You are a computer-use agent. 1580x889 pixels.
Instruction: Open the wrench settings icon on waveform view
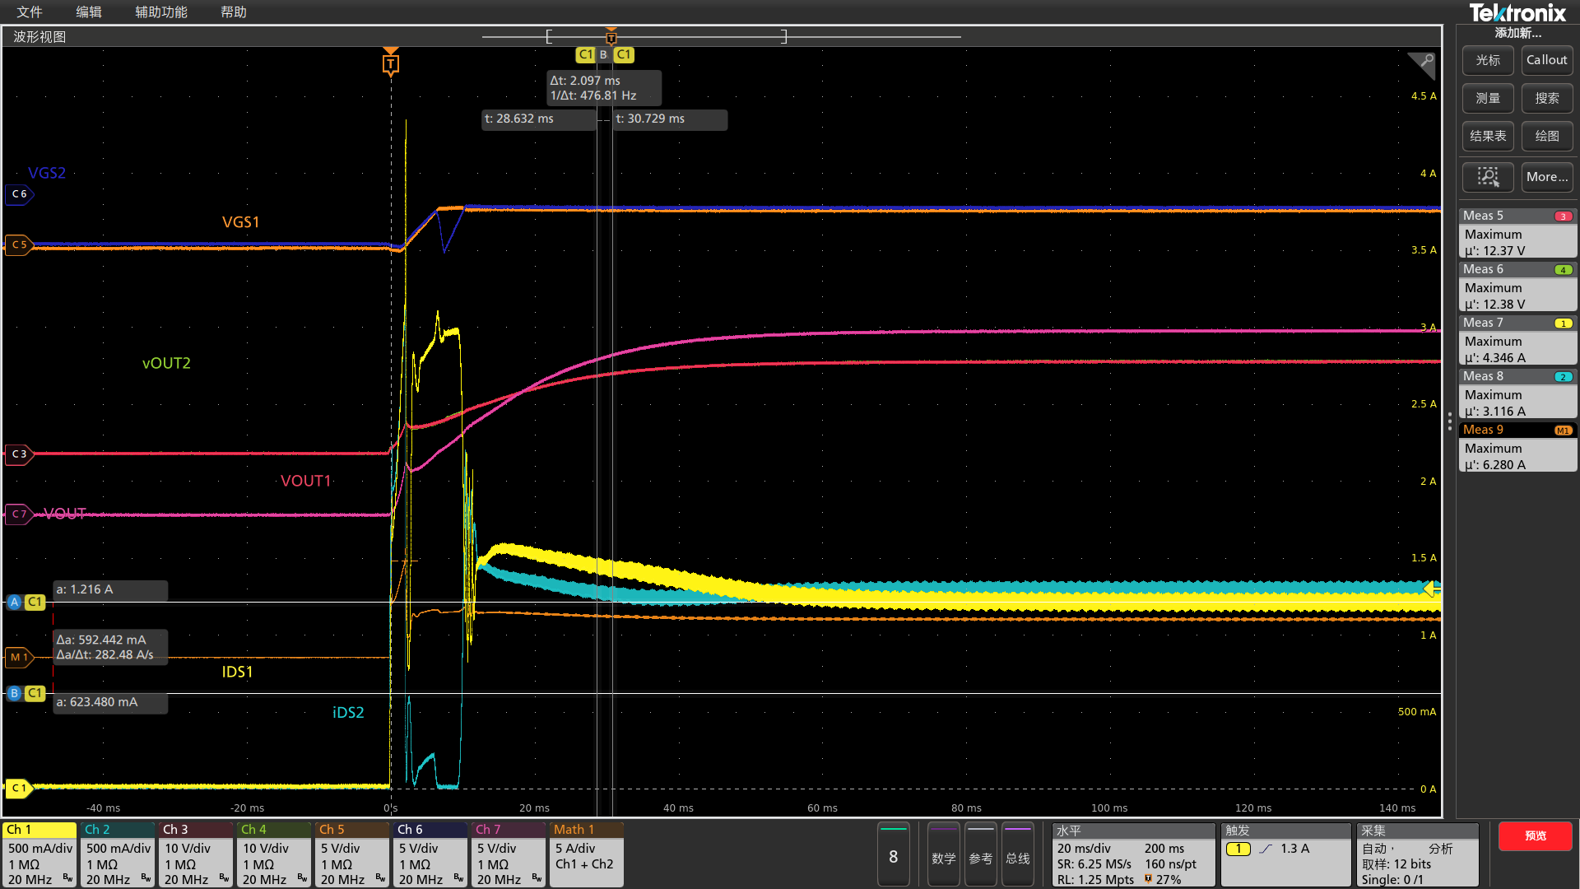[1426, 61]
